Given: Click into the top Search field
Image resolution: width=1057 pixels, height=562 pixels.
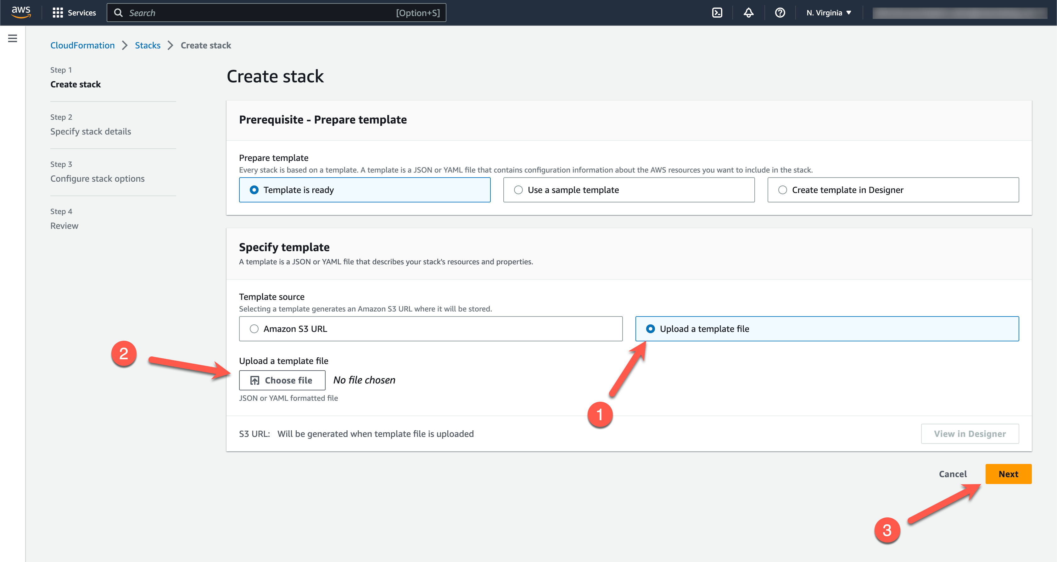Looking at the screenshot, I should coord(263,13).
